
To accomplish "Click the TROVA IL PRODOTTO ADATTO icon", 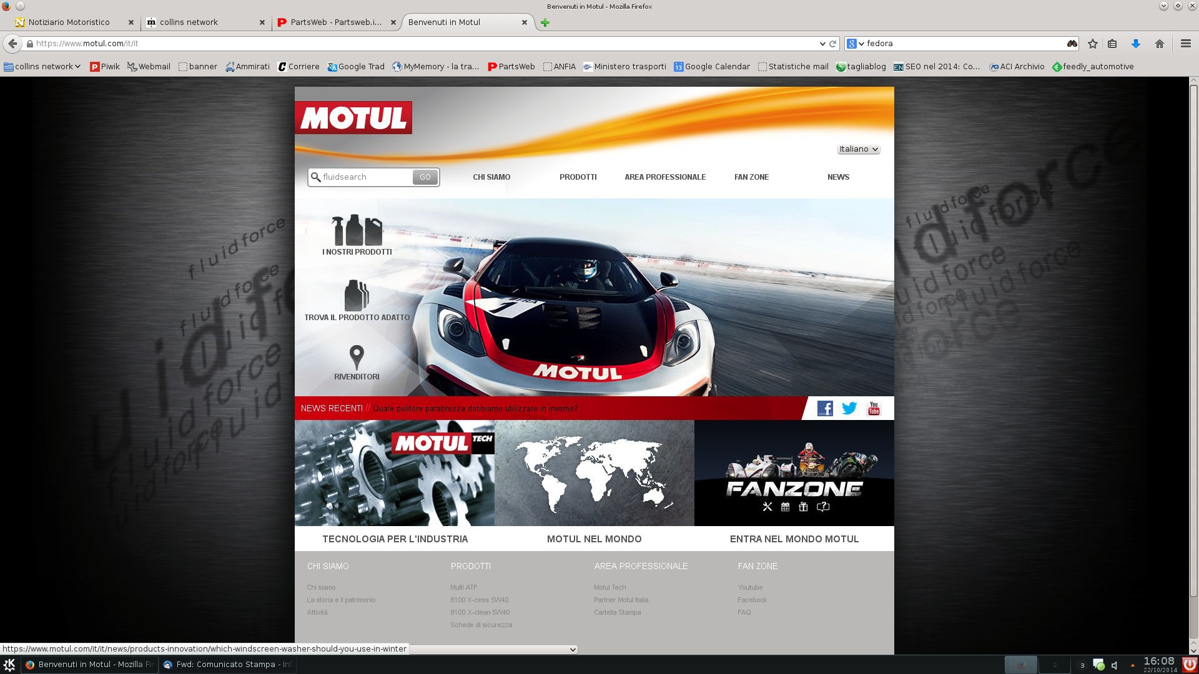I will point(357,295).
